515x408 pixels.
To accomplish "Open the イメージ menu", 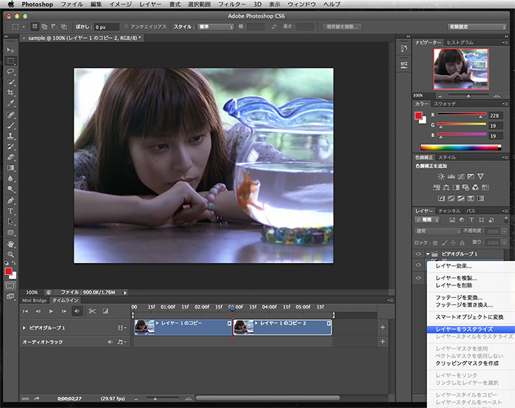I will pyautogui.click(x=120, y=4).
